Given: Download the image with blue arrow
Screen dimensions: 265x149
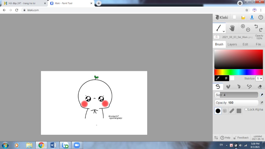Looking at the screenshot, I should tap(252, 17).
